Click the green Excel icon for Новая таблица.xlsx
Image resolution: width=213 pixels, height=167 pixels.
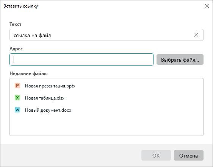[17, 98]
